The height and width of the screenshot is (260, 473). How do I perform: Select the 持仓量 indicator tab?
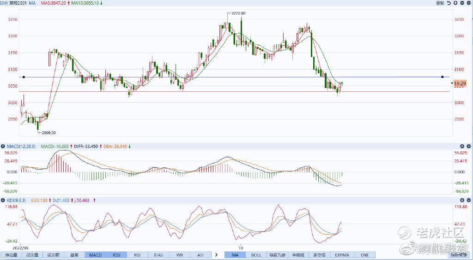pos(11,255)
